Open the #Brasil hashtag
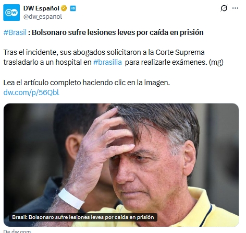246x233 pixels. [15, 32]
